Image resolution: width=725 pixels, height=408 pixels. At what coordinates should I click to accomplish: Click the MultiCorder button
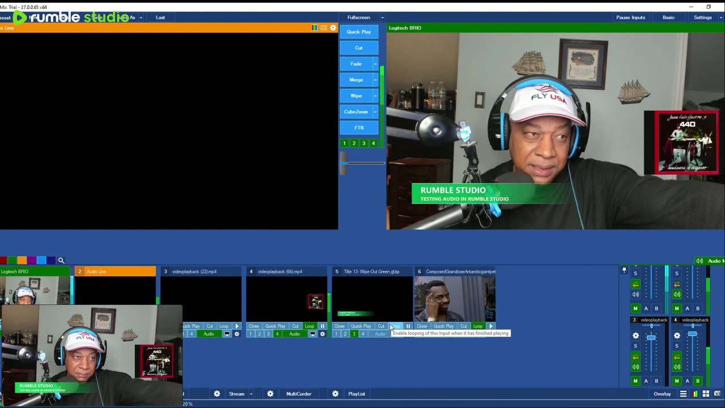point(298,394)
